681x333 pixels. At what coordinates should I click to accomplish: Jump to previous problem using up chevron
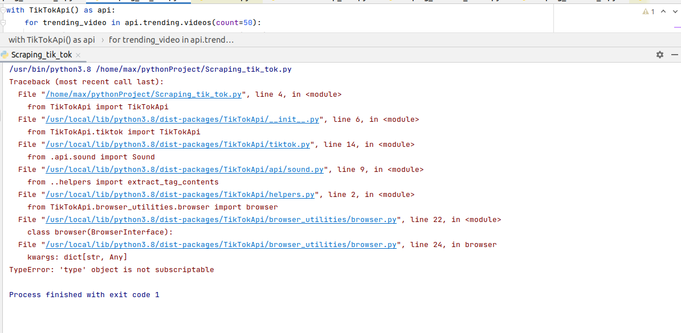coord(663,10)
